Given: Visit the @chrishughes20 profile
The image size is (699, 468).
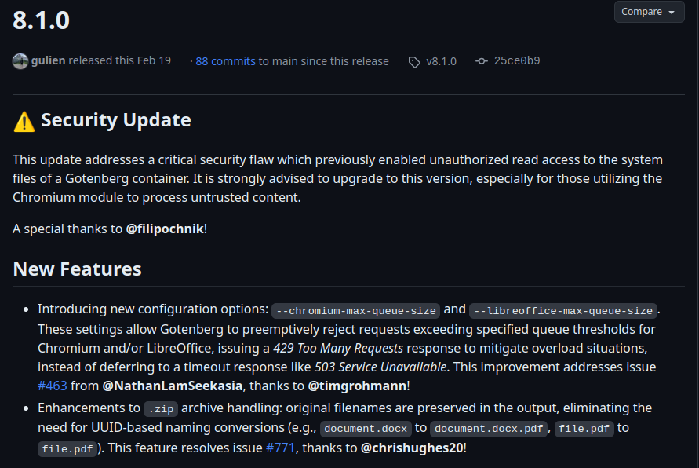Looking at the screenshot, I should pos(411,448).
